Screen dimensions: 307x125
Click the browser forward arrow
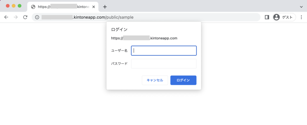(x=16, y=17)
